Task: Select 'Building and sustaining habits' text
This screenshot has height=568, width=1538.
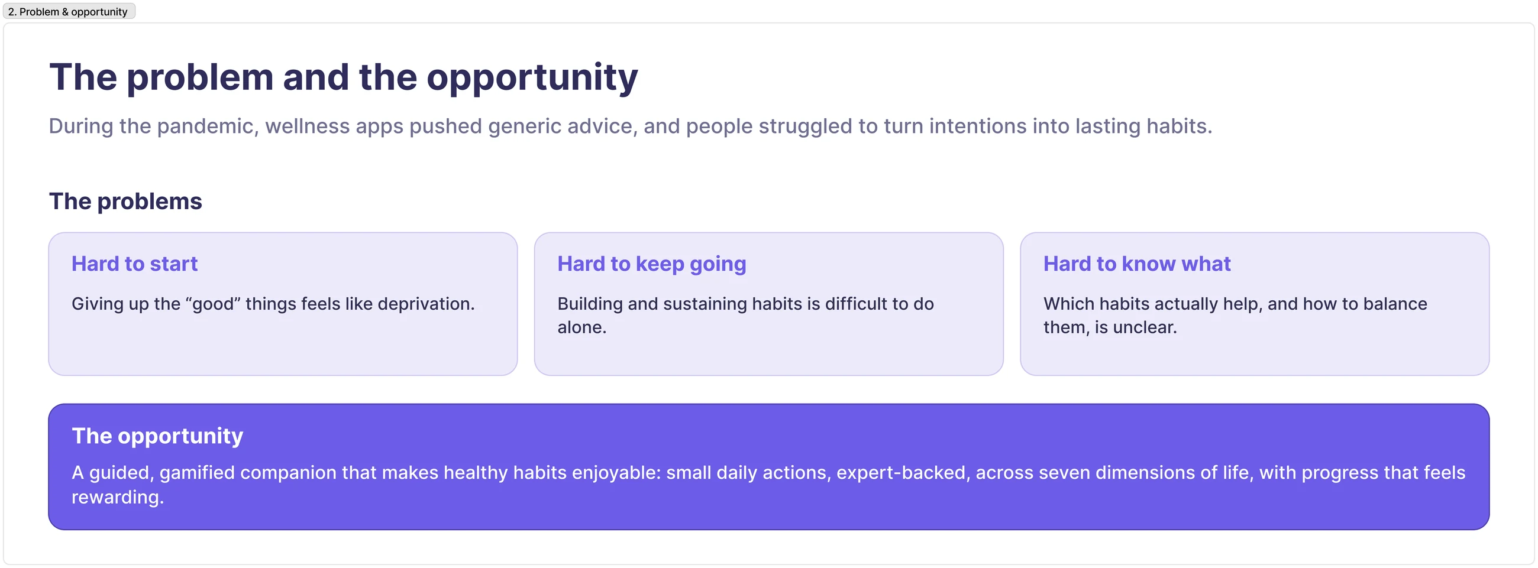Action: [x=745, y=316]
